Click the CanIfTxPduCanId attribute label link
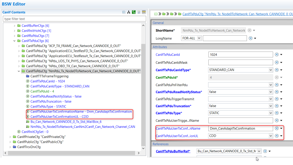Screen dimensions: 293x165 168,55
